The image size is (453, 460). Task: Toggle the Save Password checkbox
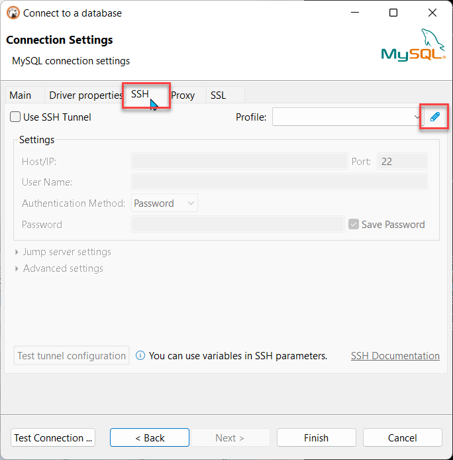(354, 225)
